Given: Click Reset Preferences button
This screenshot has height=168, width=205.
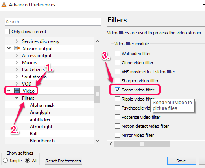Looking at the screenshot, I should tap(63, 161).
